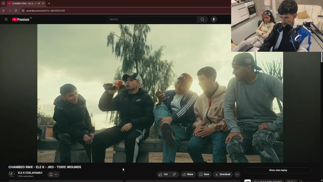Viewport: 323px width, 182px height.
Task: Dislike the video with thumbs down
Action: 174,174
